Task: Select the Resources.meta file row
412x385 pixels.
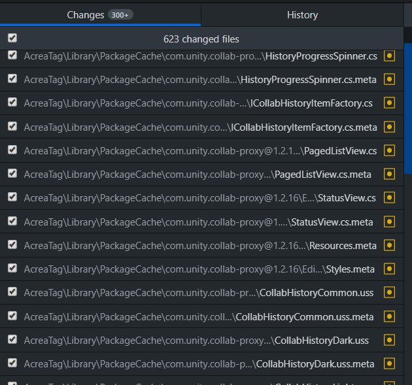Action: pos(201,246)
